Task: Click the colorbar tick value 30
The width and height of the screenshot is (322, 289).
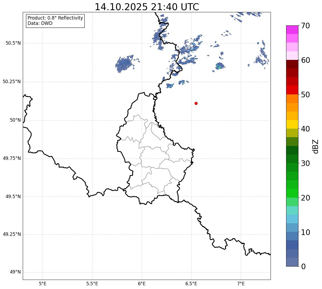Action: (x=305, y=164)
